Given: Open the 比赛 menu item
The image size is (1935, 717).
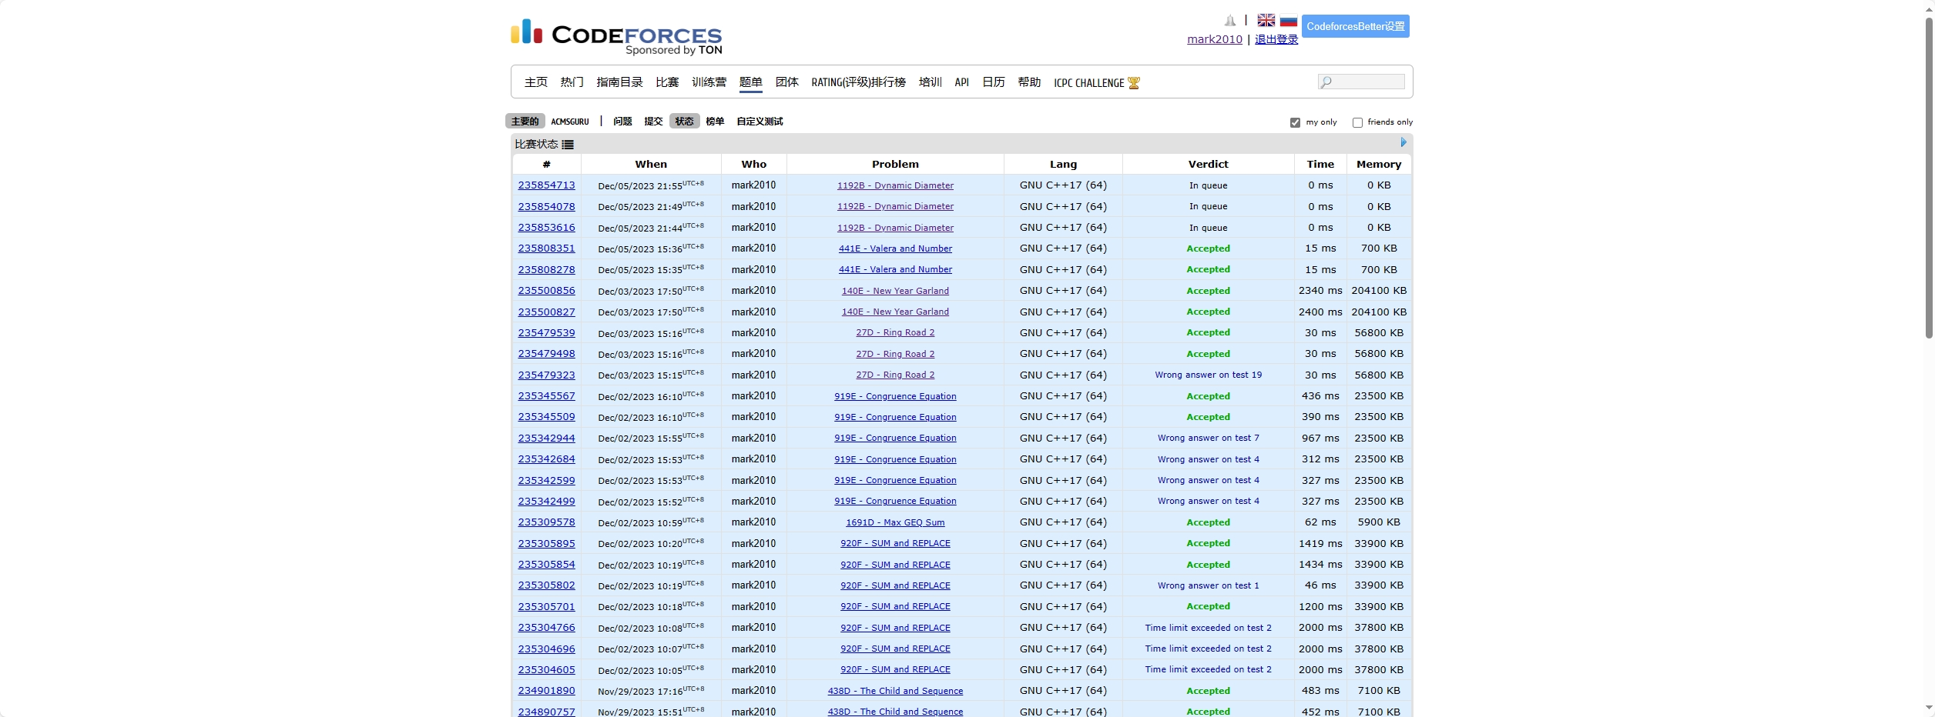Looking at the screenshot, I should [x=667, y=82].
